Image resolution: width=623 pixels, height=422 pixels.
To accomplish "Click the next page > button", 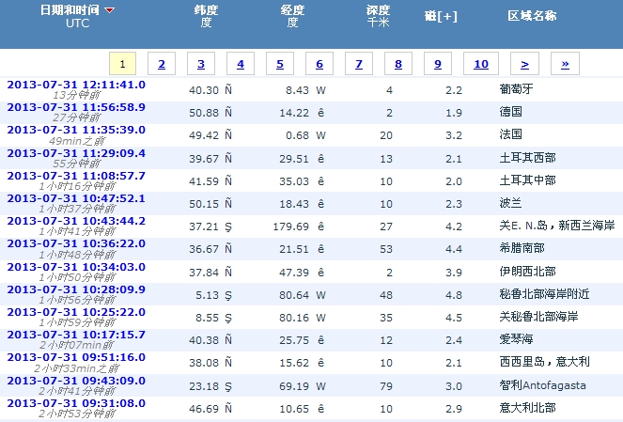I will point(524,64).
